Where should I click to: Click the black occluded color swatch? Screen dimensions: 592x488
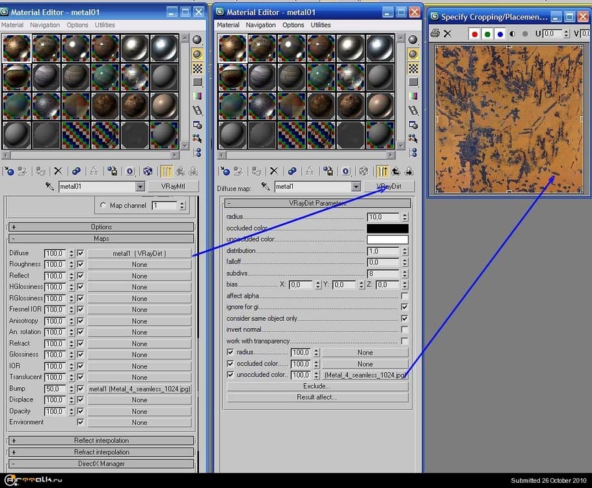tap(387, 228)
